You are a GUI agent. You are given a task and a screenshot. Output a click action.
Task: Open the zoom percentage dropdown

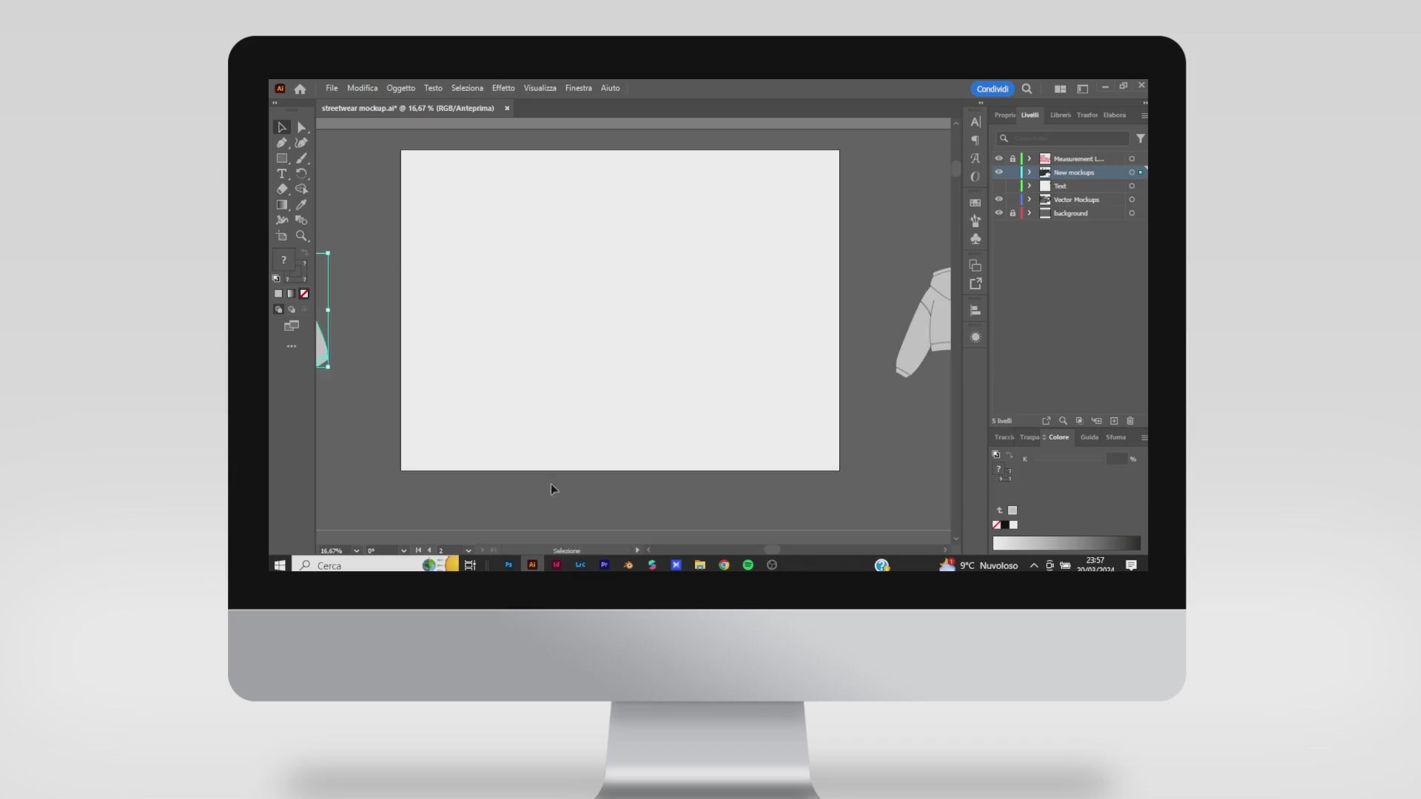point(356,550)
